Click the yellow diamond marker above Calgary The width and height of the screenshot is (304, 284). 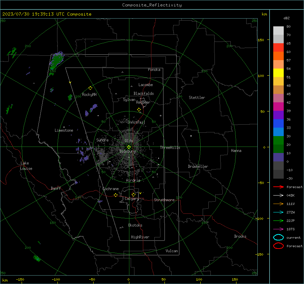(x=133, y=195)
